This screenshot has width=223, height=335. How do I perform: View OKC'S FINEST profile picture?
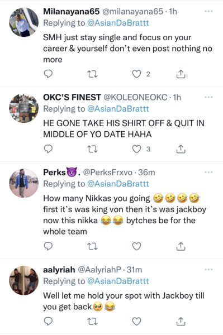23,108
